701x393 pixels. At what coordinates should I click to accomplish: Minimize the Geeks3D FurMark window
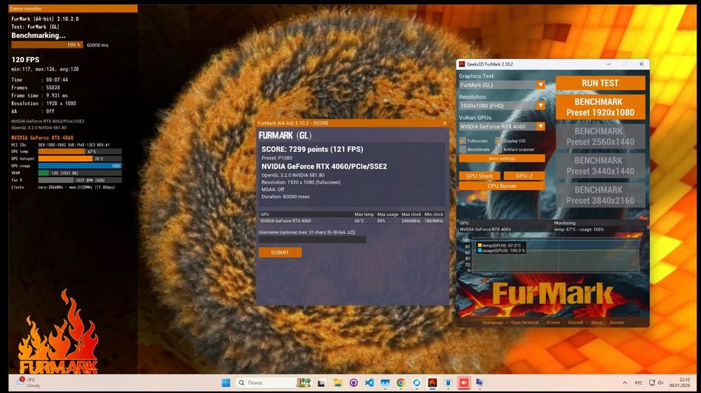click(609, 64)
